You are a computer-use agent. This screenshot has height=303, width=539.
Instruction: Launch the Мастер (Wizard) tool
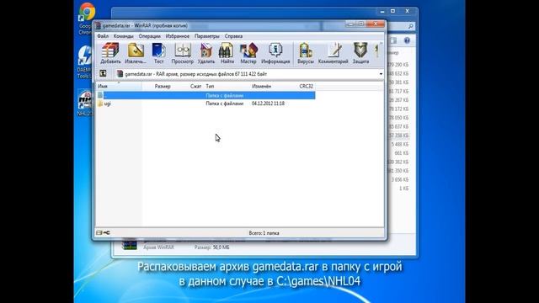pyautogui.click(x=248, y=53)
